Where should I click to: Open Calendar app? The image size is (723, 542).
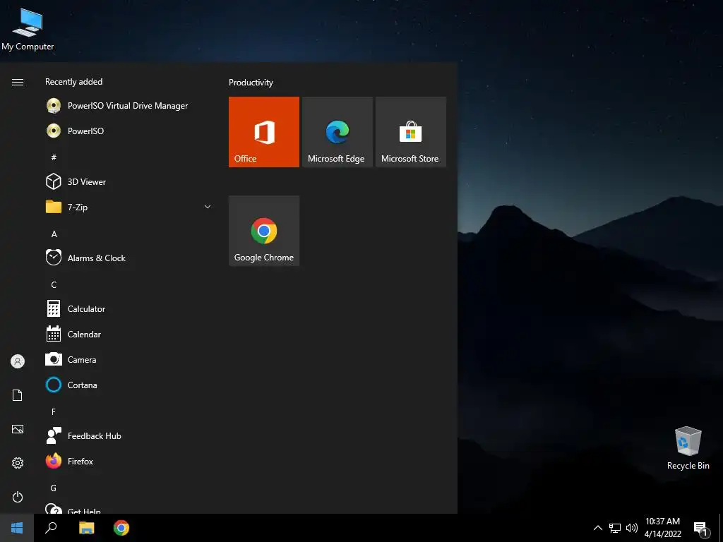tap(129, 334)
